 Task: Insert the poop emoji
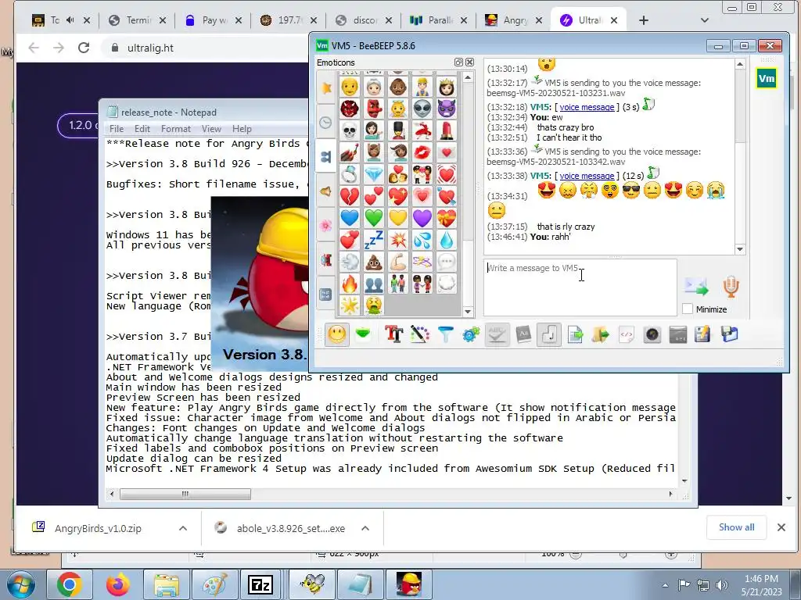click(x=373, y=262)
